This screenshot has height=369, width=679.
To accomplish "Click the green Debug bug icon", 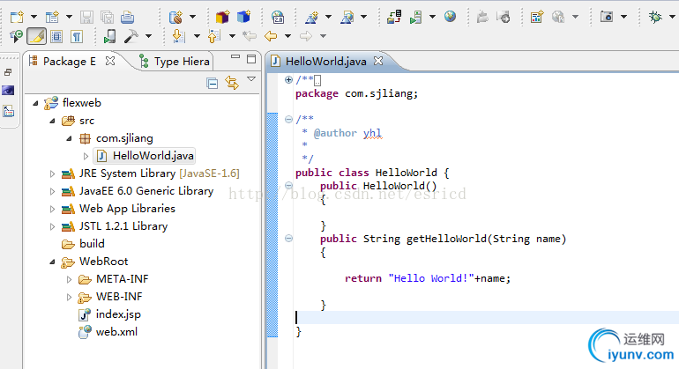I will (x=655, y=17).
